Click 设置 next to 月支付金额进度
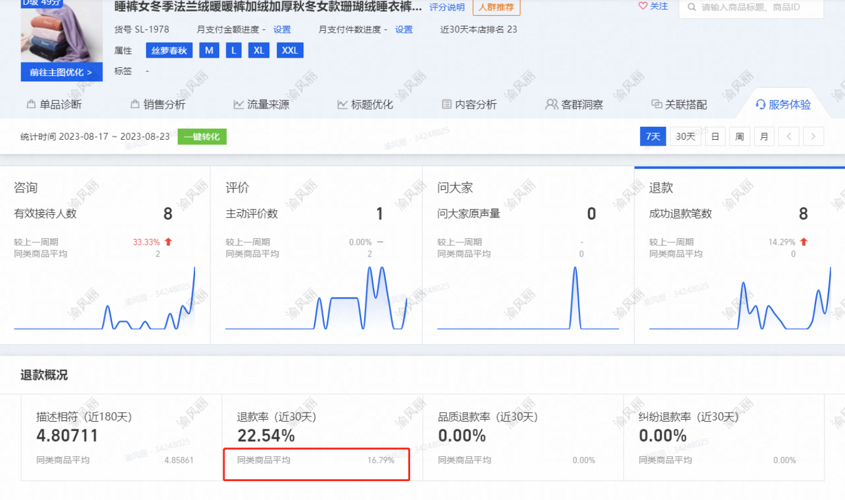The width and height of the screenshot is (845, 500). tap(282, 29)
